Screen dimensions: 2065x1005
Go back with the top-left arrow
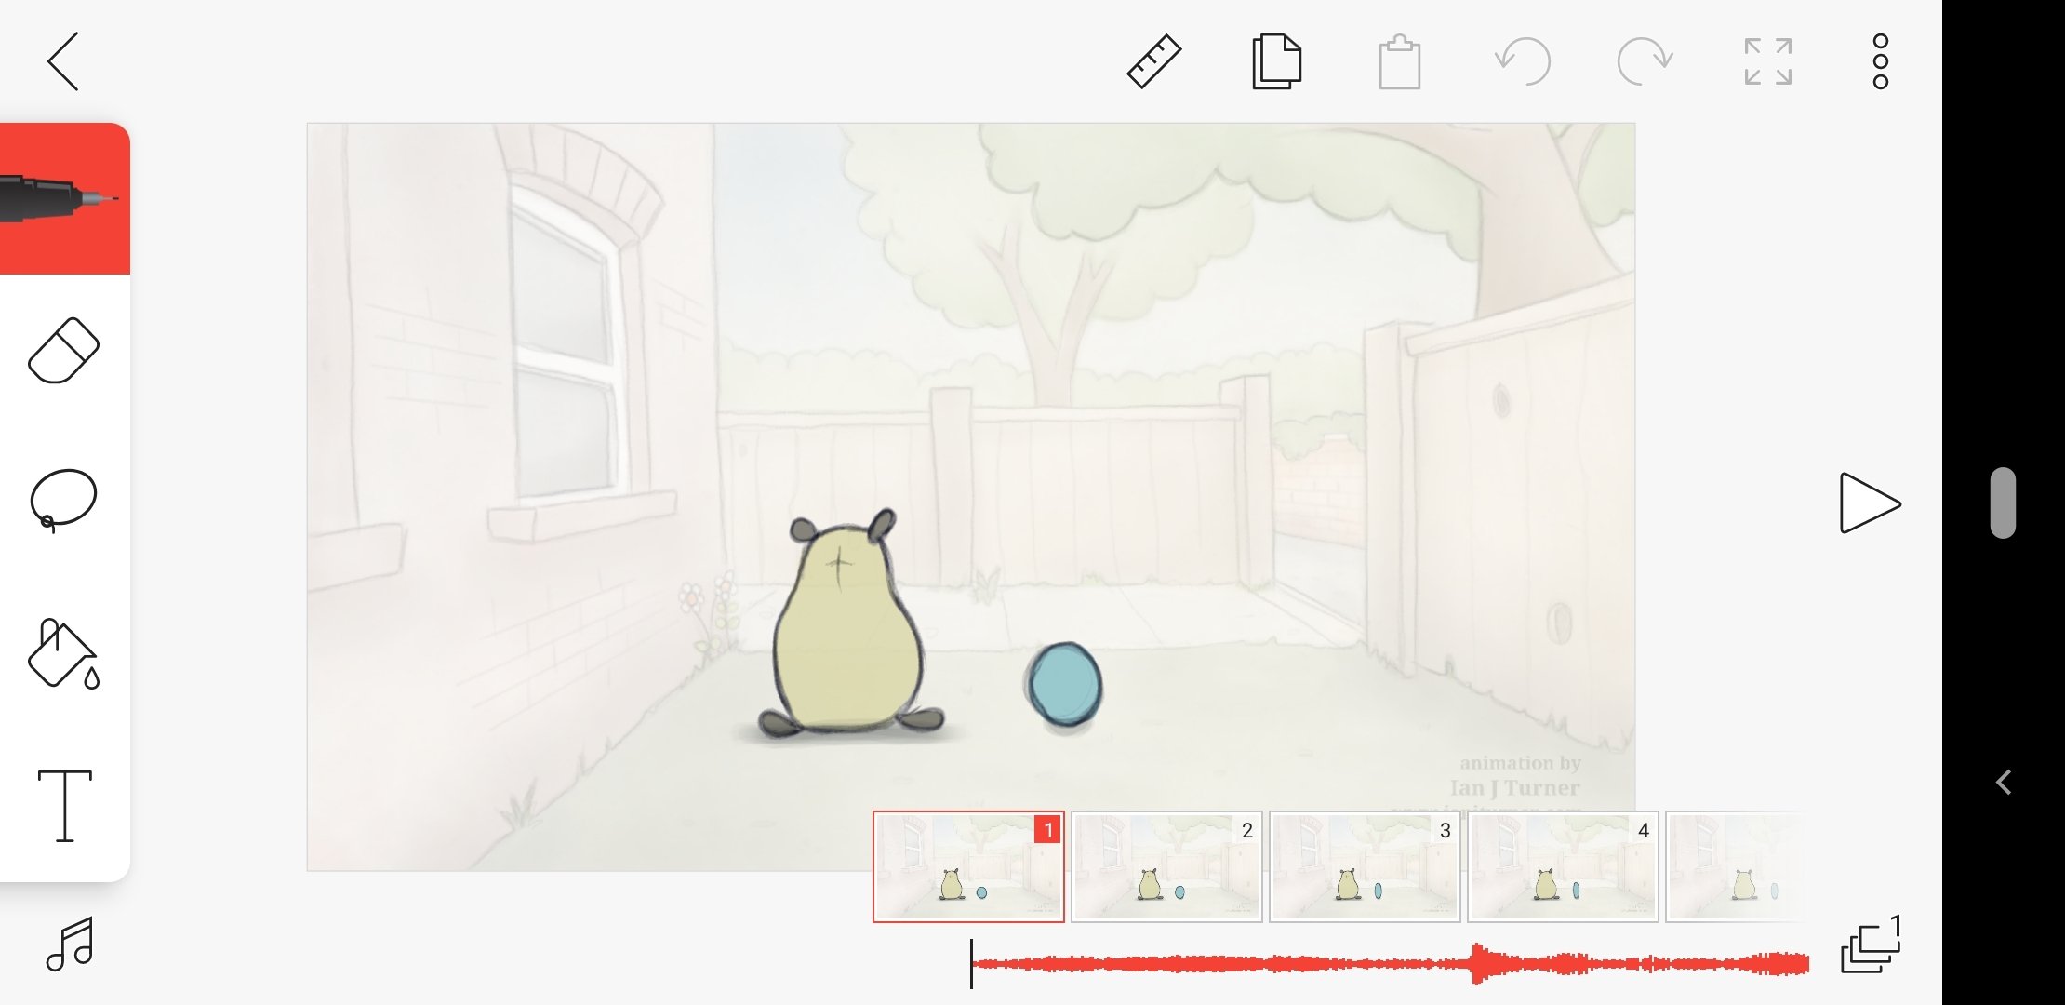63,62
